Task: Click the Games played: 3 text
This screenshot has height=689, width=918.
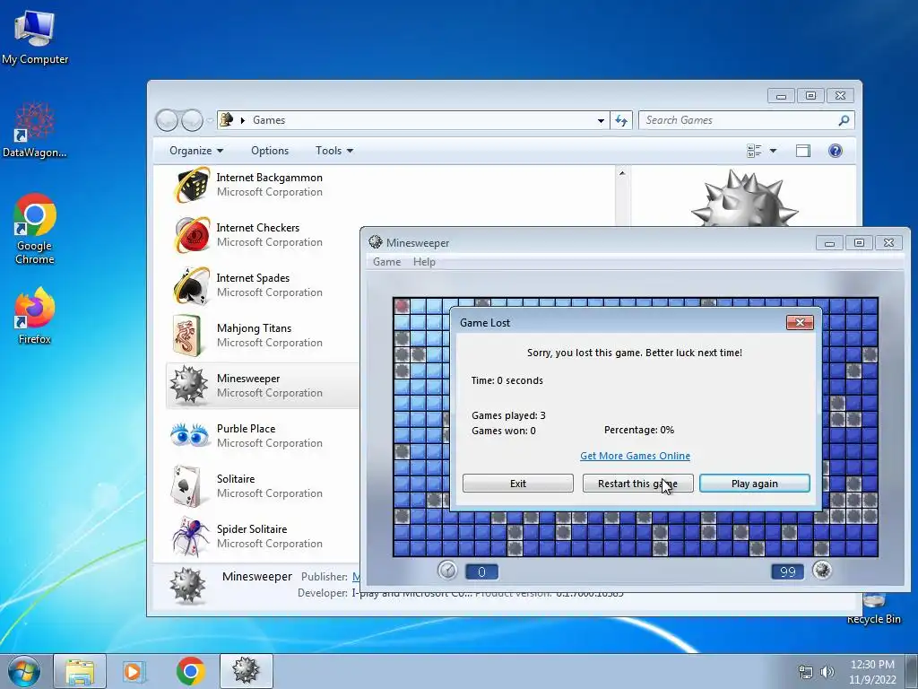Action: (x=508, y=415)
